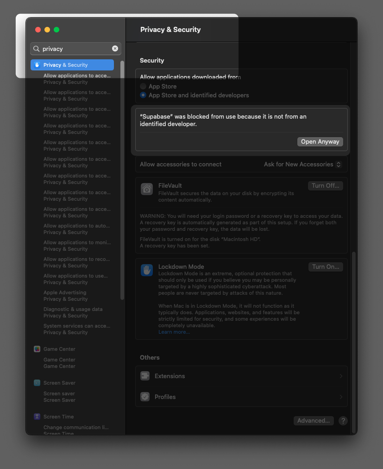
Task: Click the Lockdown Mode hand icon
Action: pos(147,270)
